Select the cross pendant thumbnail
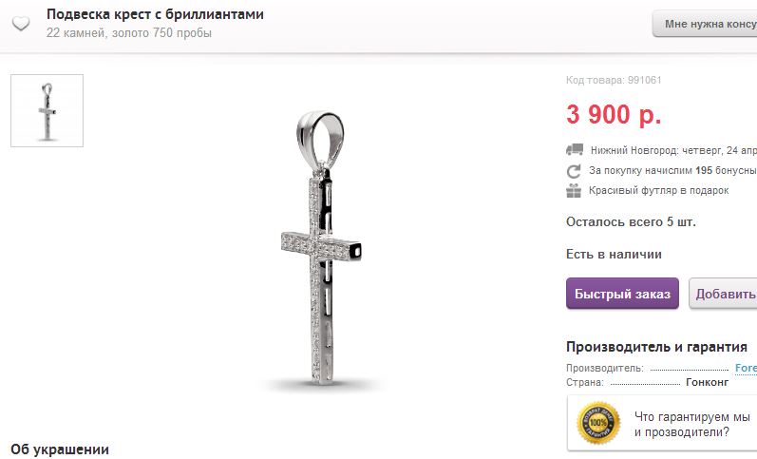Viewport: 757px width, 459px height. (47, 110)
